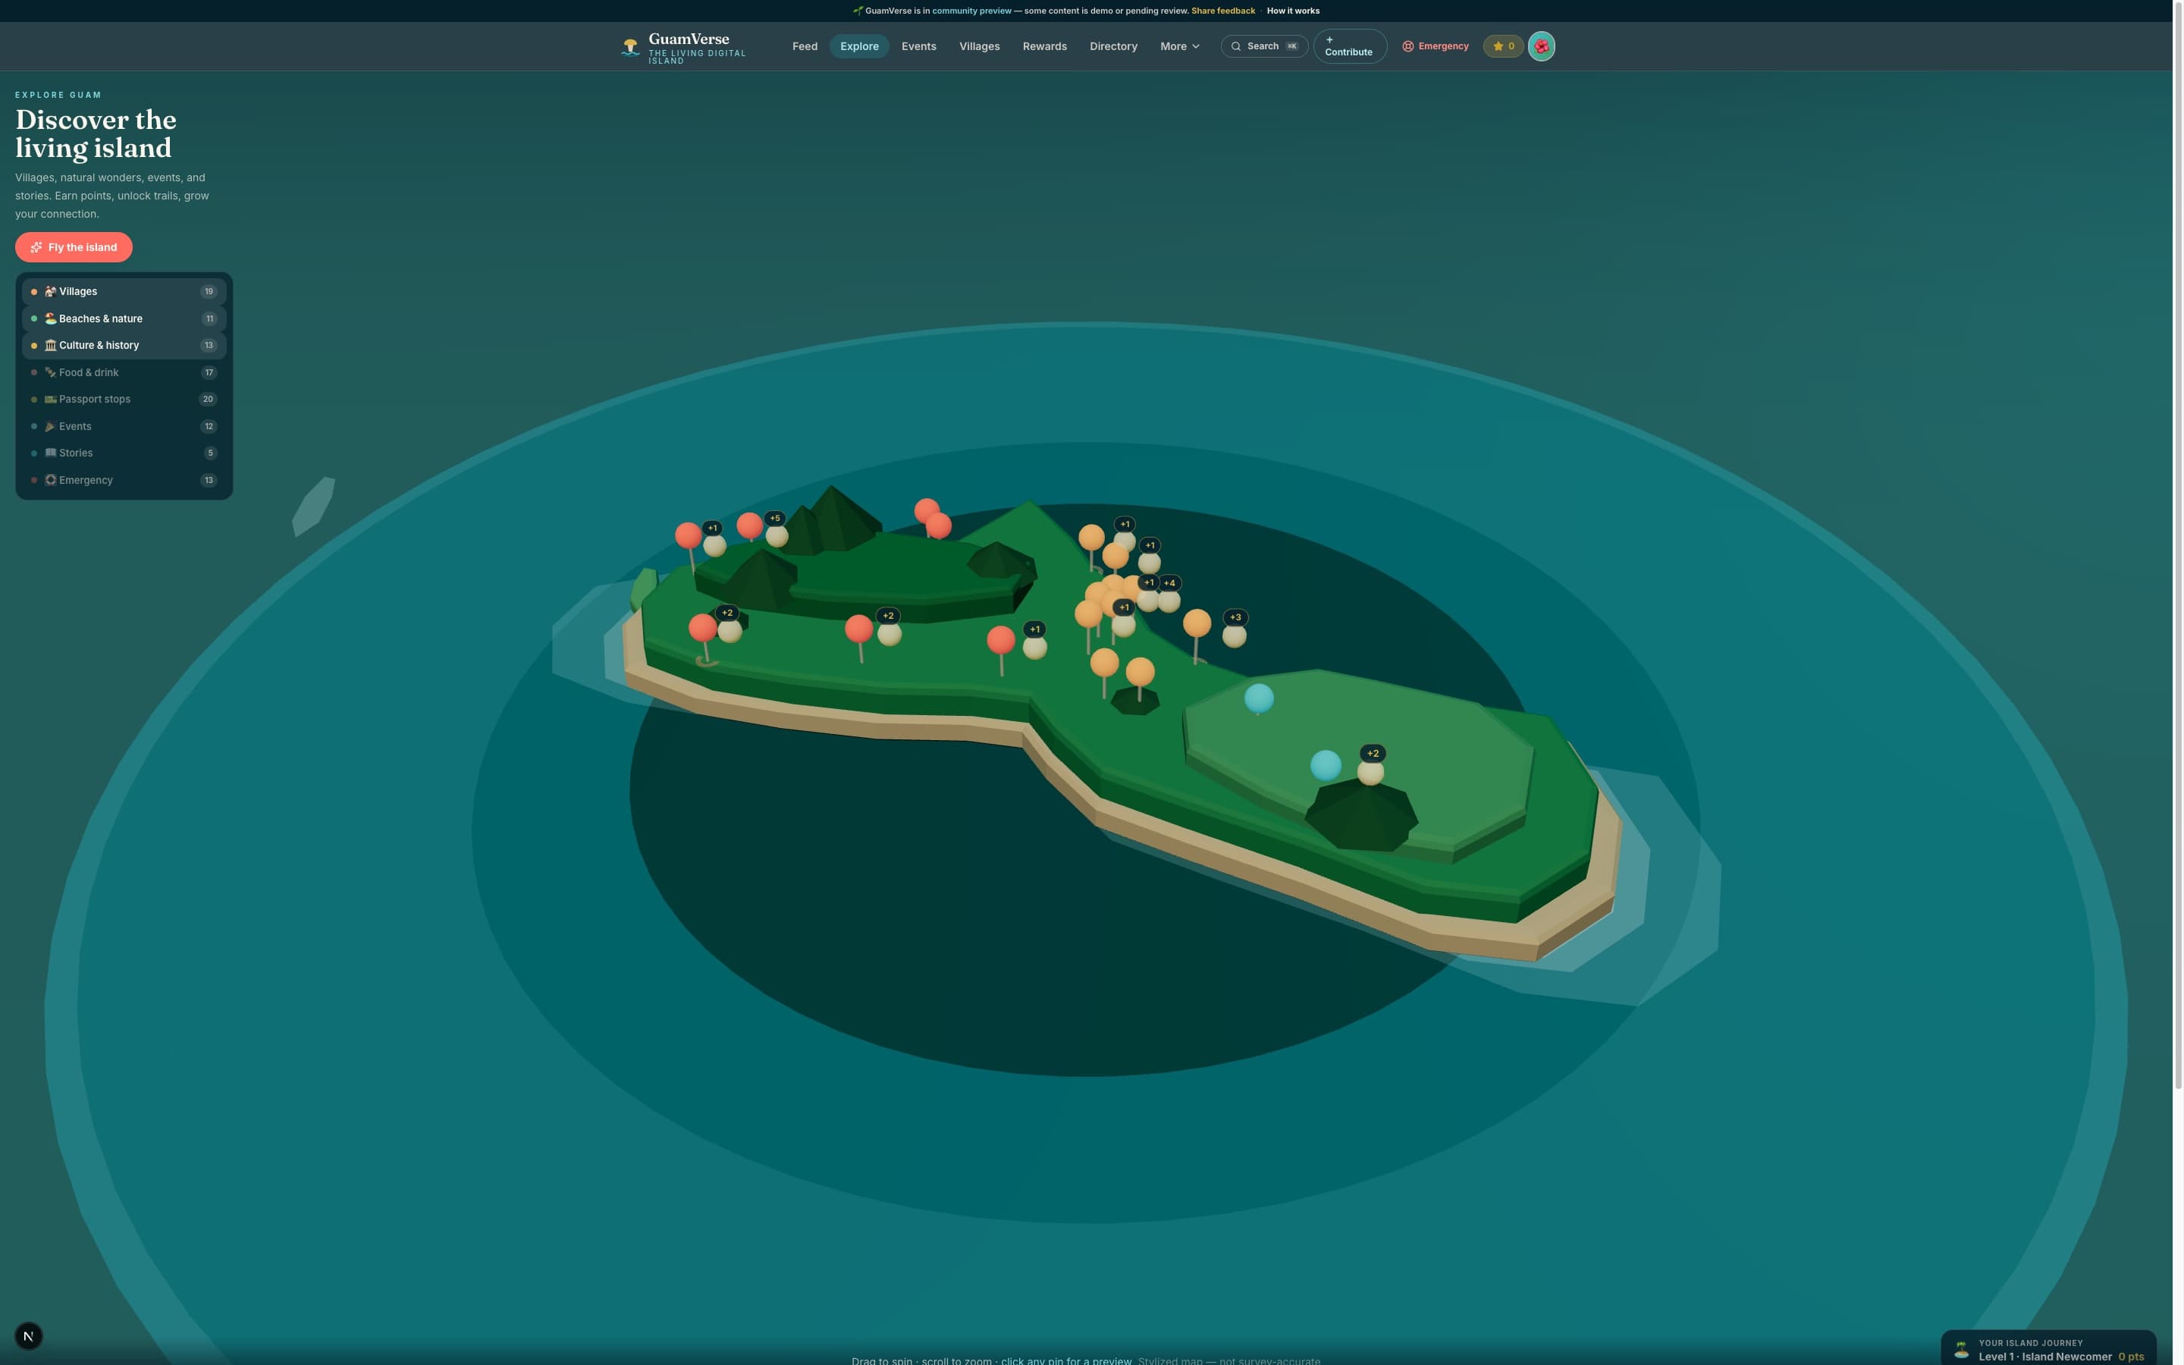Enable the Food & drink filter
The height and width of the screenshot is (1365, 2184).
pyautogui.click(x=124, y=372)
